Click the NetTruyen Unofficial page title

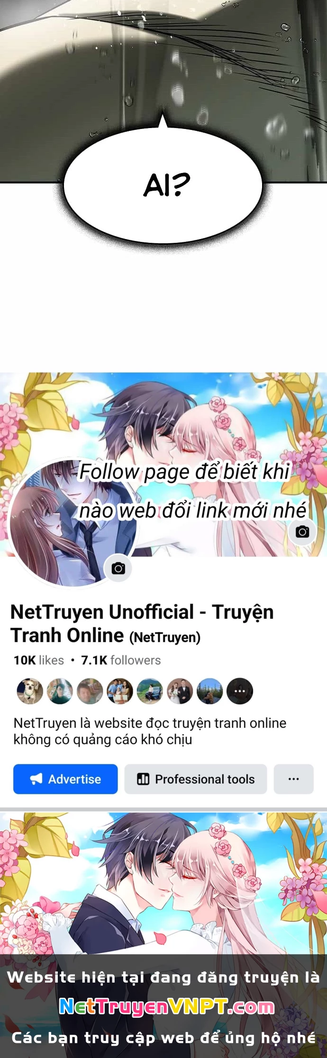(x=142, y=624)
